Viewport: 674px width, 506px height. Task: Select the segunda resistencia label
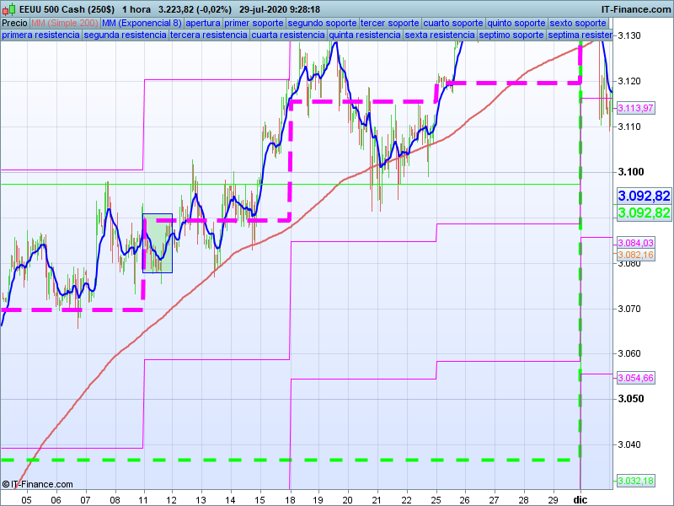[125, 35]
